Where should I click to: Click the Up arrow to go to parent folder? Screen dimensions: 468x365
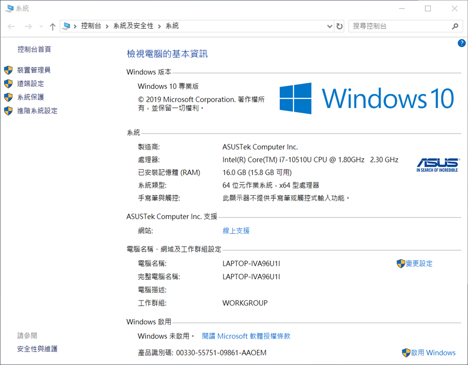(52, 26)
